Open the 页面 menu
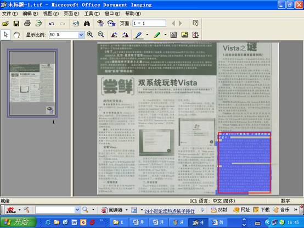 71,14
